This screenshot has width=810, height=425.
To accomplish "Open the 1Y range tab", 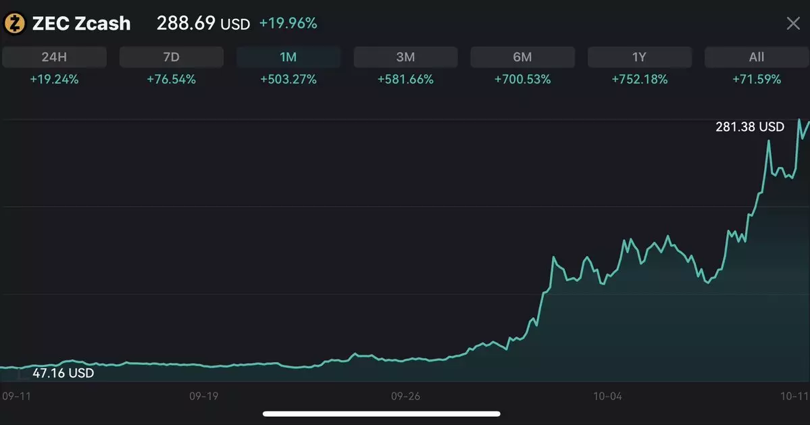I will click(640, 57).
